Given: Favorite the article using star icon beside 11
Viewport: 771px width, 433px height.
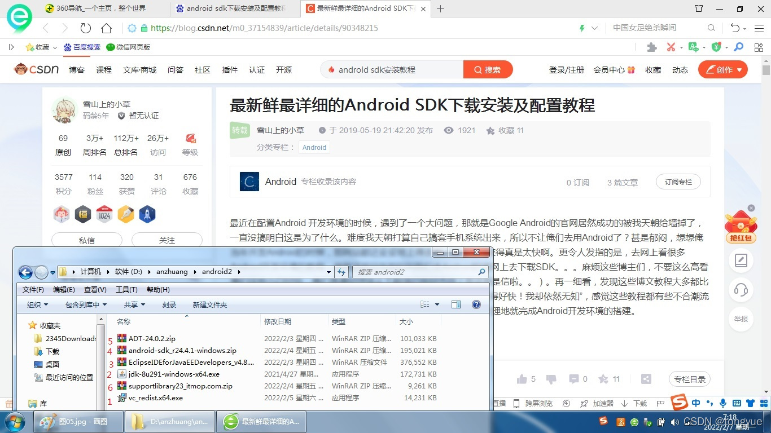Looking at the screenshot, I should coord(603,379).
